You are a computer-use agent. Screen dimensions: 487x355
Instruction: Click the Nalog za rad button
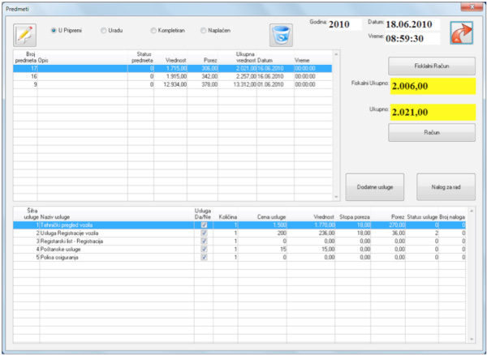click(446, 186)
